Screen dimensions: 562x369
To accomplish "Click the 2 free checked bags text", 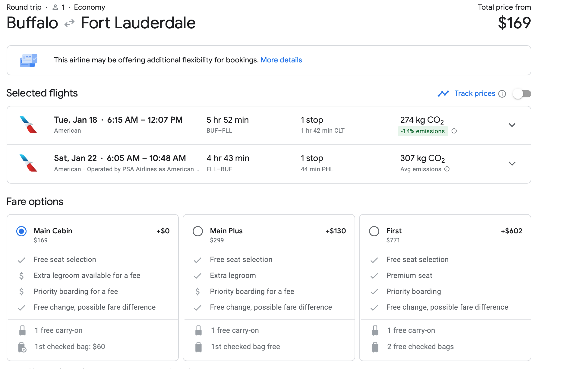I will click(x=420, y=347).
